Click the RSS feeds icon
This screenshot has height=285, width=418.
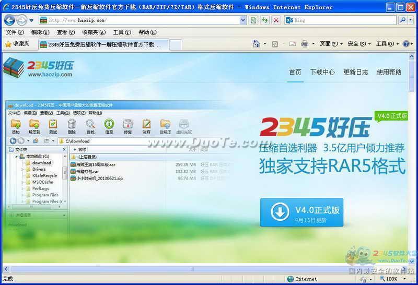coord(275,44)
